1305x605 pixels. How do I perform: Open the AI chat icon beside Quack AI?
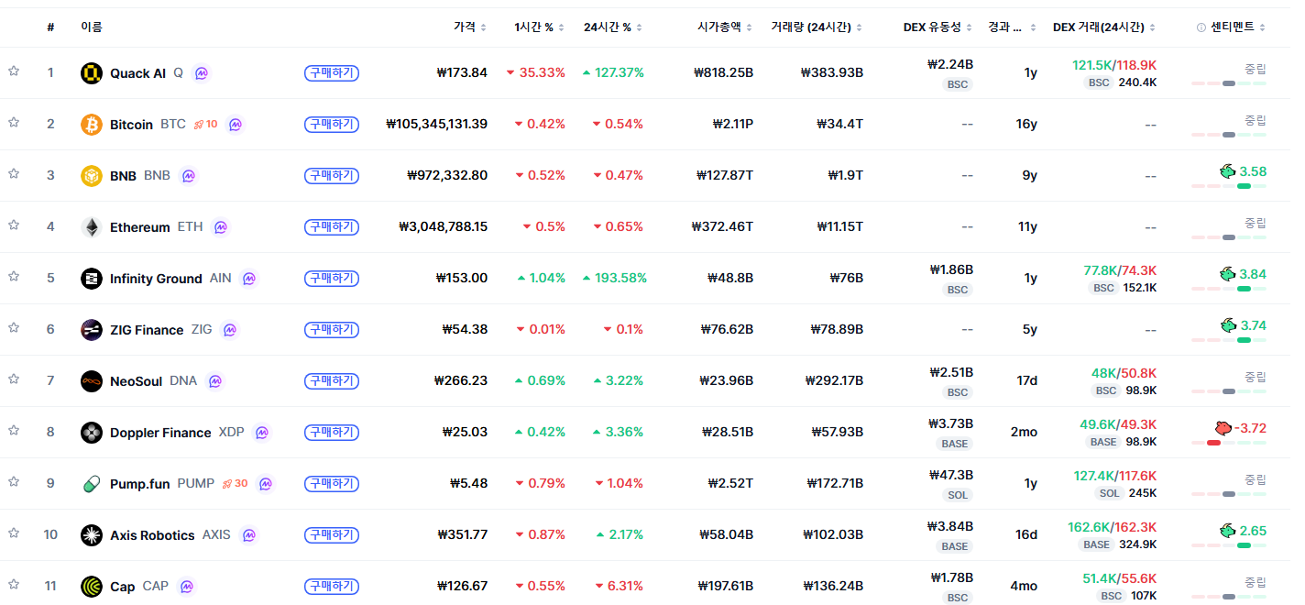(202, 73)
